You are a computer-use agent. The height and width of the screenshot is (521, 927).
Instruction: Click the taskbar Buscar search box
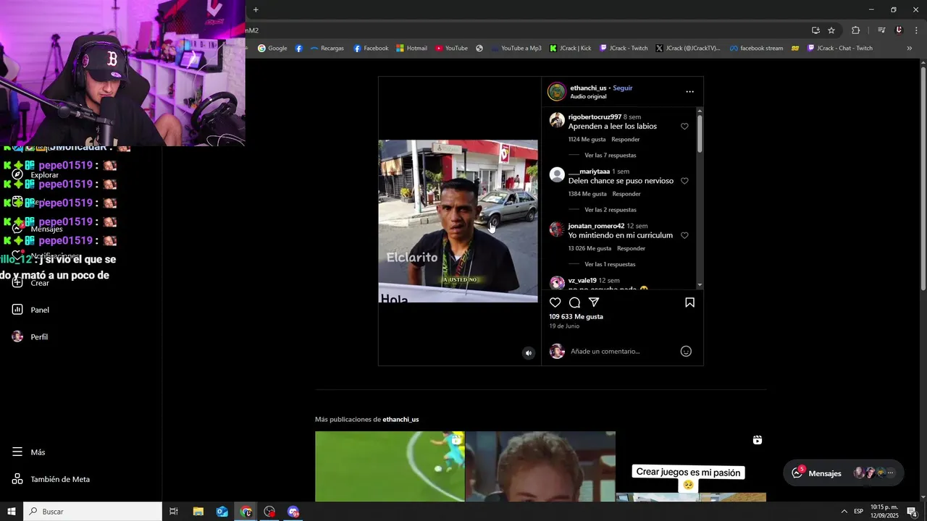93,512
